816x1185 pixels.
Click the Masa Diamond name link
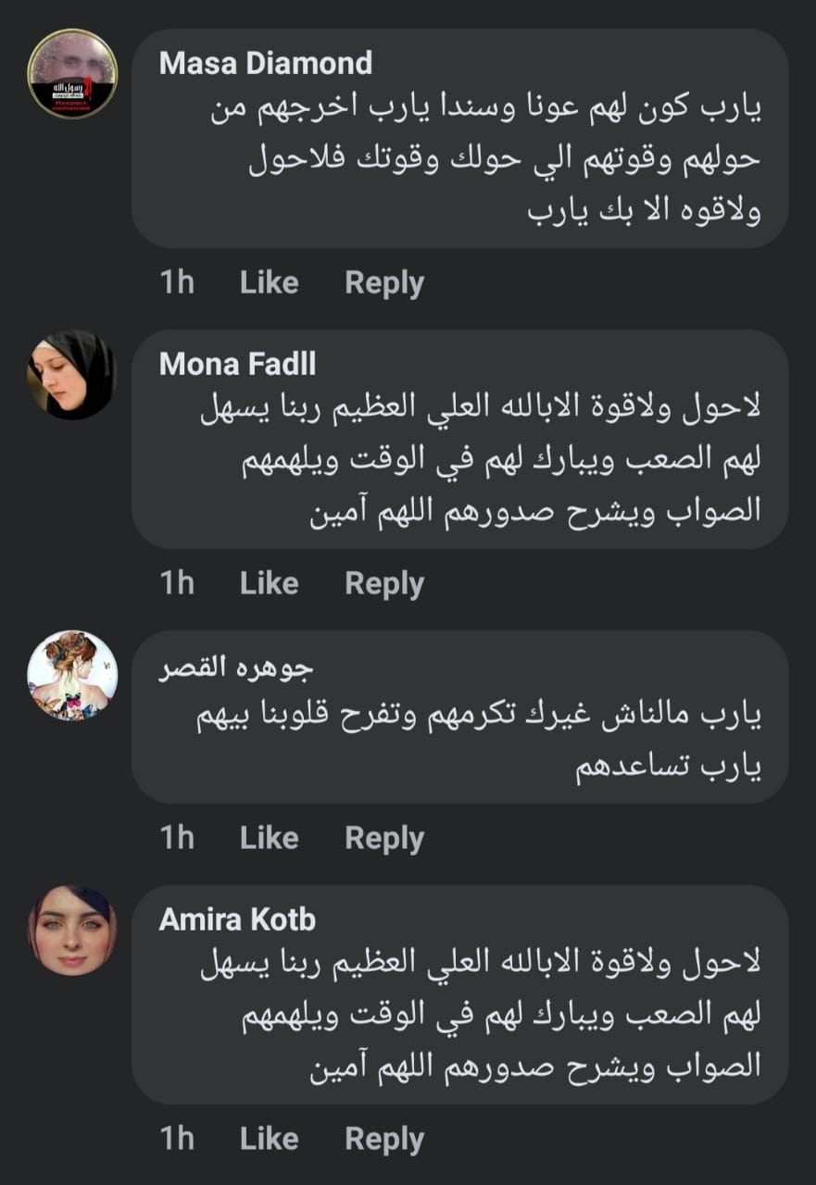(x=266, y=63)
